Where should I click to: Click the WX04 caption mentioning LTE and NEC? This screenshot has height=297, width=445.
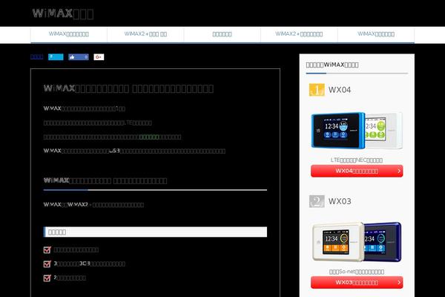(357, 160)
